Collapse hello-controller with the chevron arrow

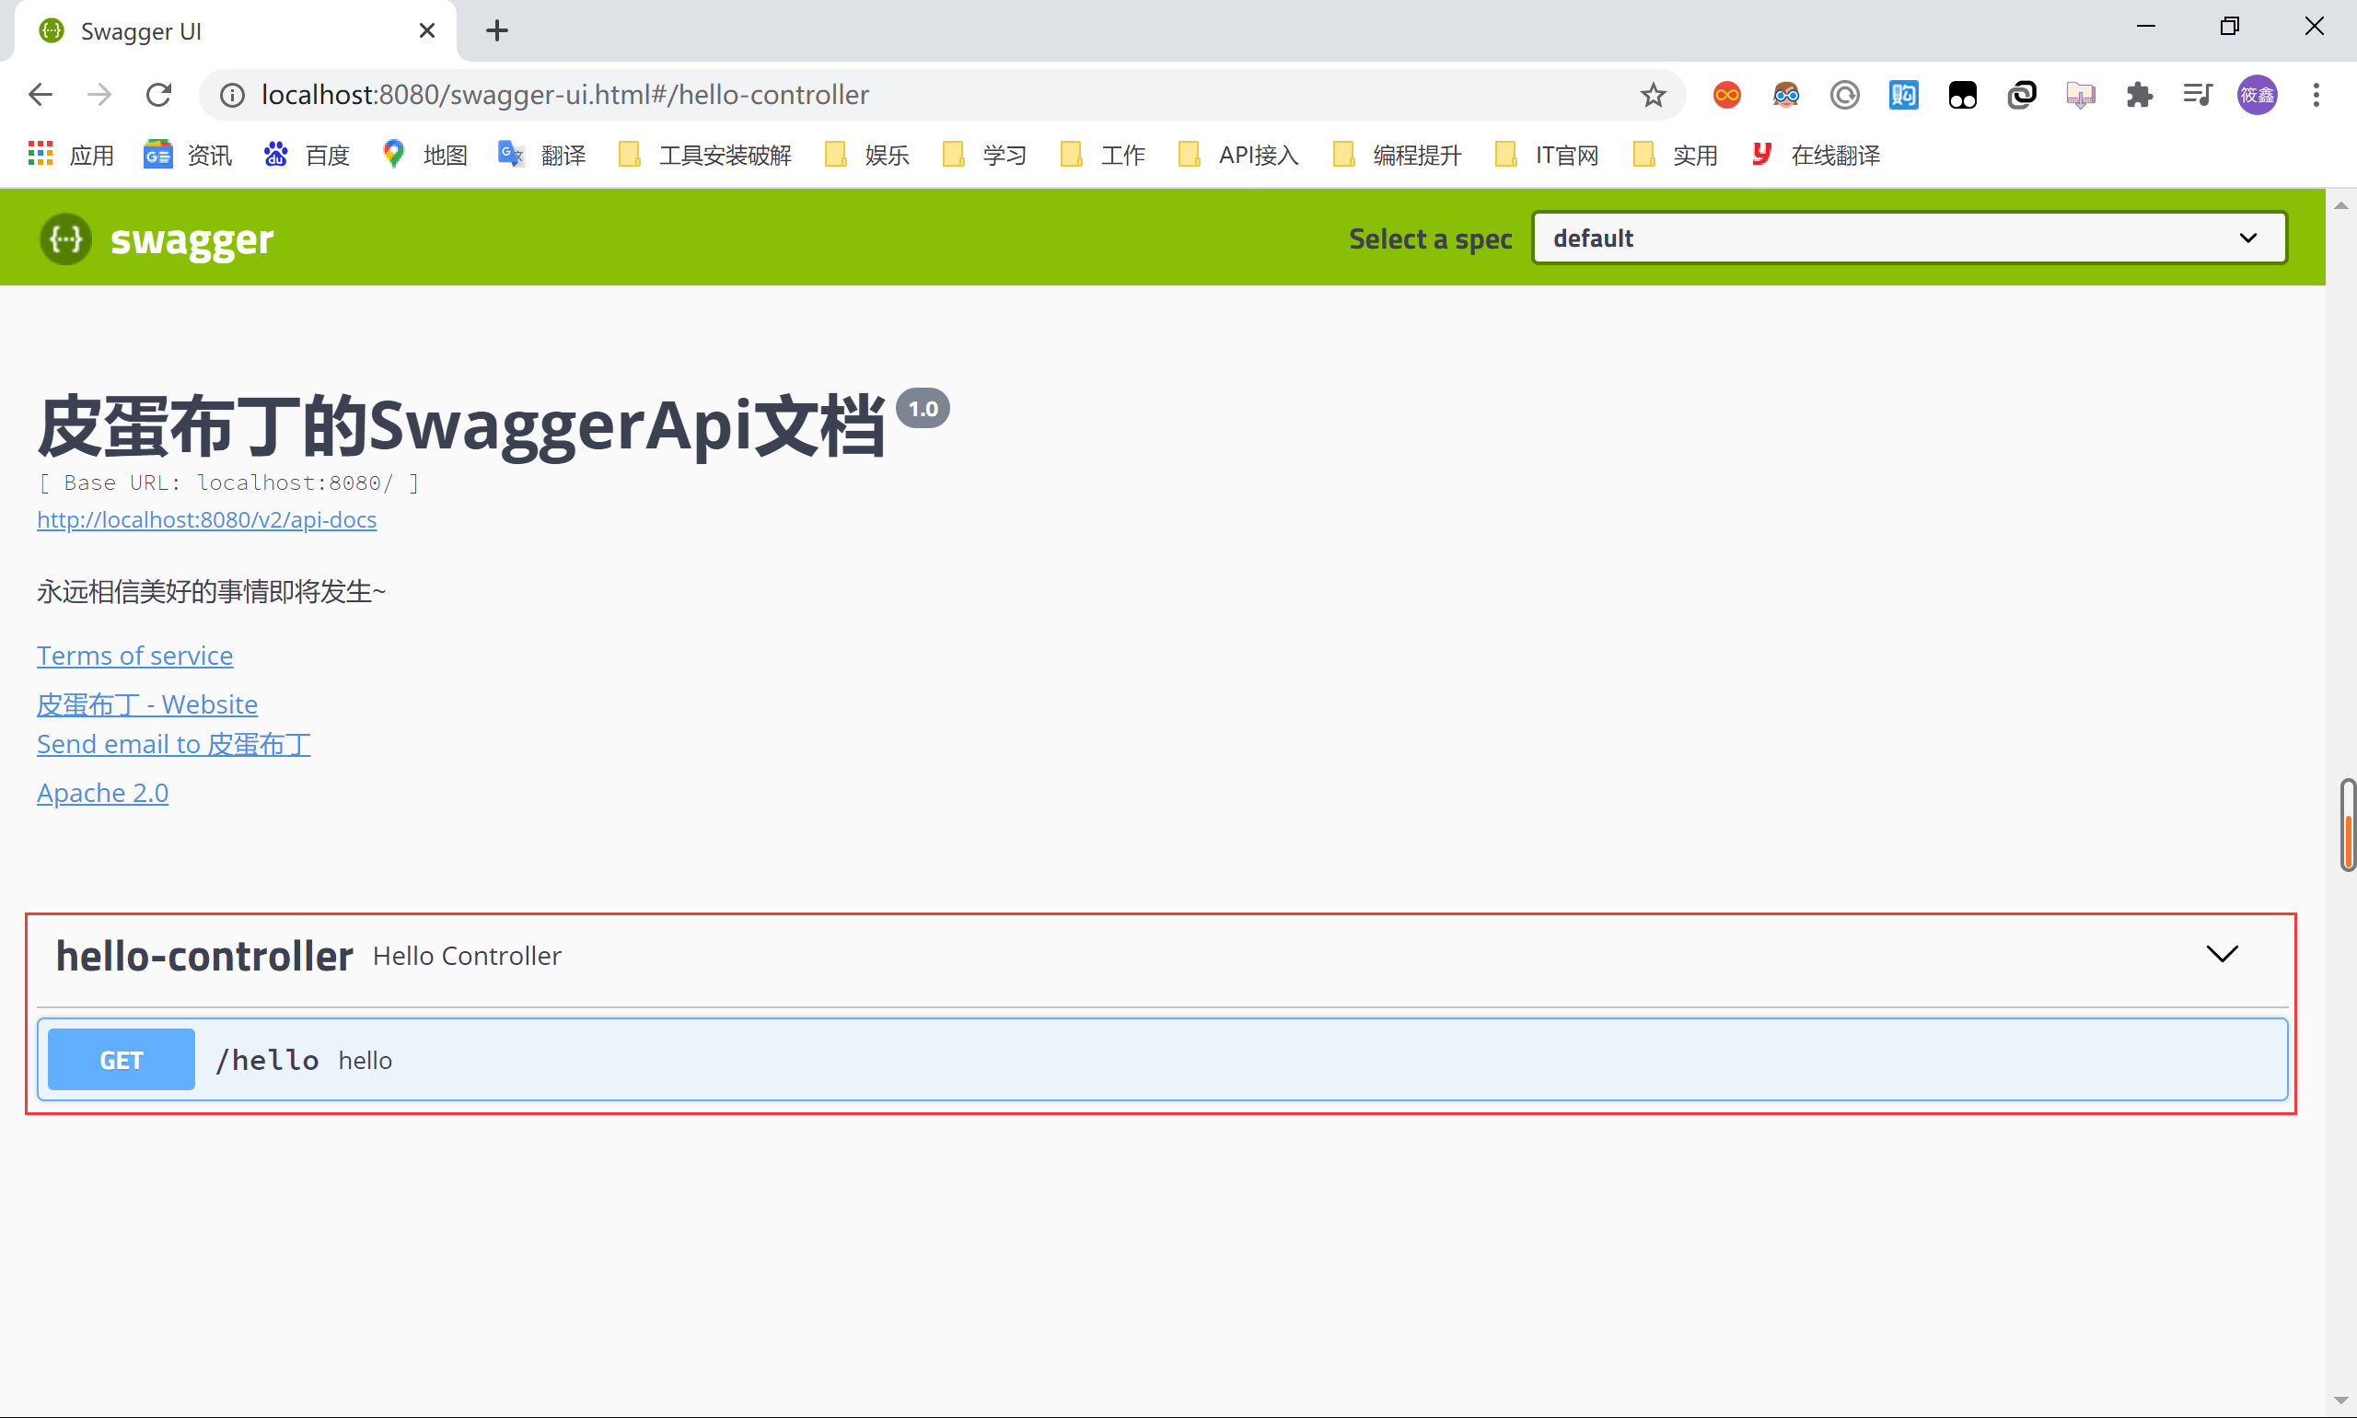[x=2222, y=954]
